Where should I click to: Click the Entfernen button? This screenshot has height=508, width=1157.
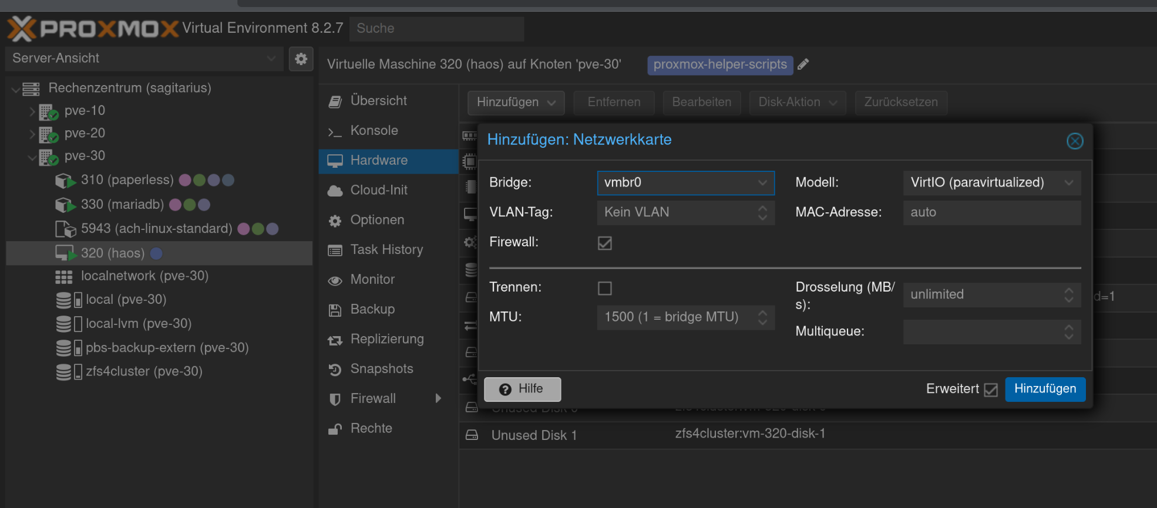click(614, 103)
